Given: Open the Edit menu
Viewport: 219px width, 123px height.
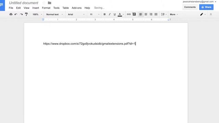Looking at the screenshot, I should point(18,8).
